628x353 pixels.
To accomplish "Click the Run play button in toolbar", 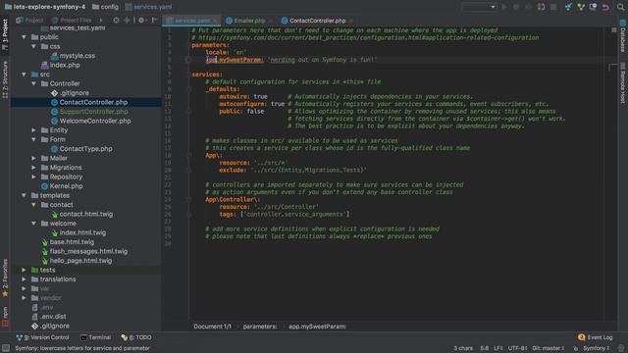I will (504, 7).
